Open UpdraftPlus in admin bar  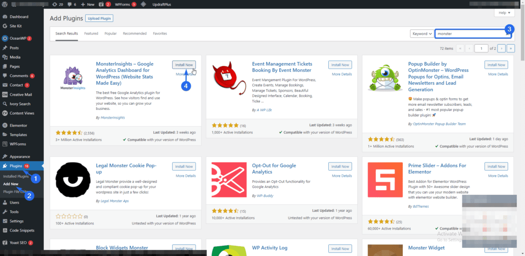point(162,5)
